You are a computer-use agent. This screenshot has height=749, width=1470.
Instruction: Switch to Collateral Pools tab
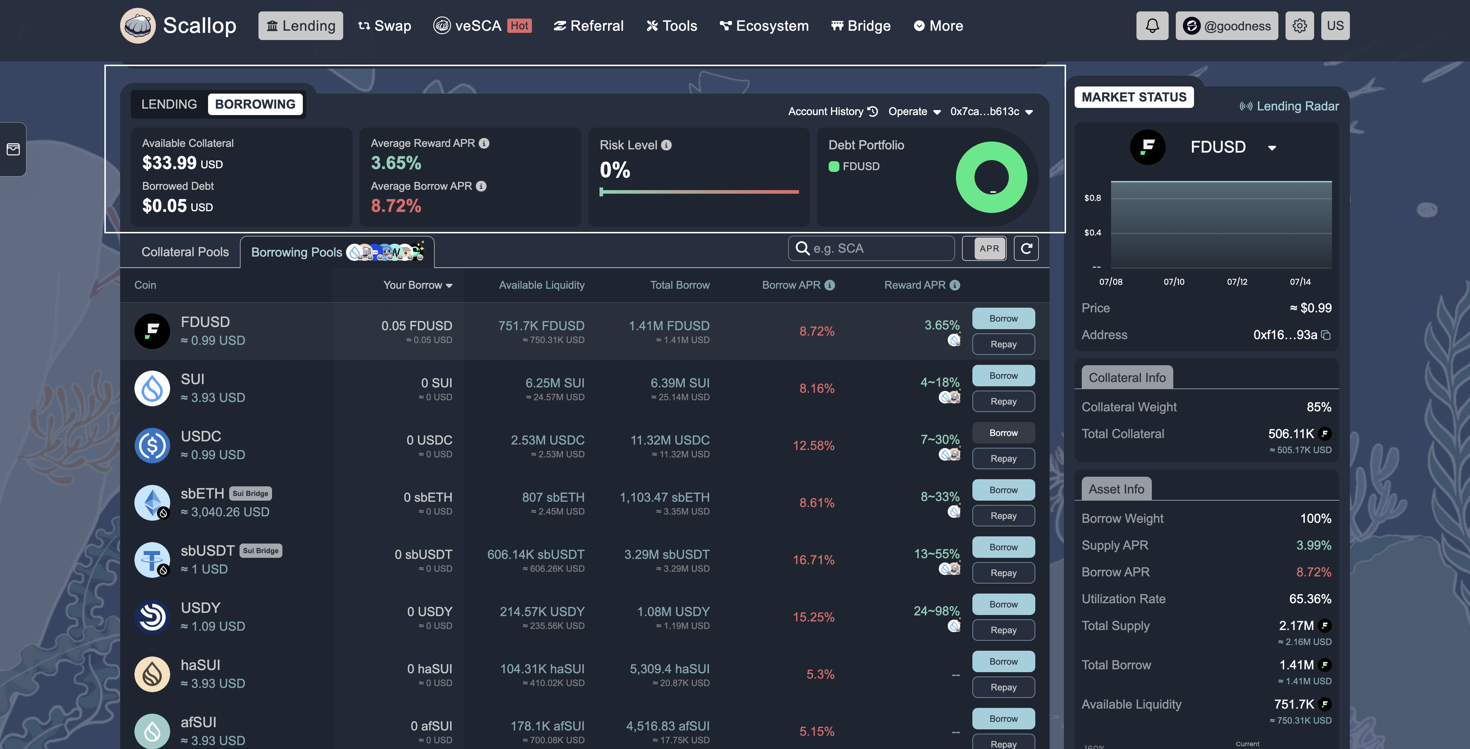pos(185,252)
